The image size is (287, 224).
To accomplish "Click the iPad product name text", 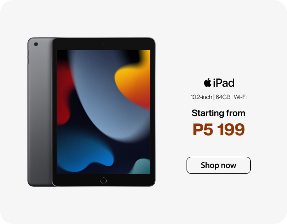I will (224, 83).
